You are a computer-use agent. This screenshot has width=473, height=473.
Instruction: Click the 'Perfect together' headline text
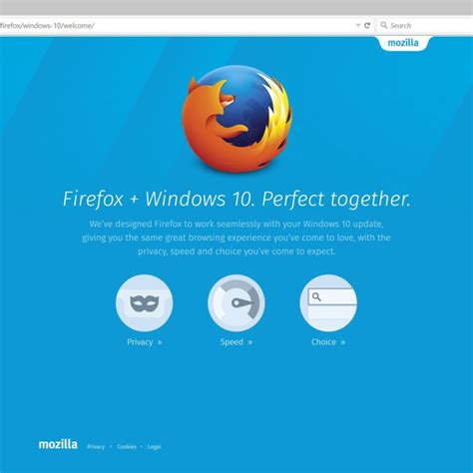pos(336,200)
